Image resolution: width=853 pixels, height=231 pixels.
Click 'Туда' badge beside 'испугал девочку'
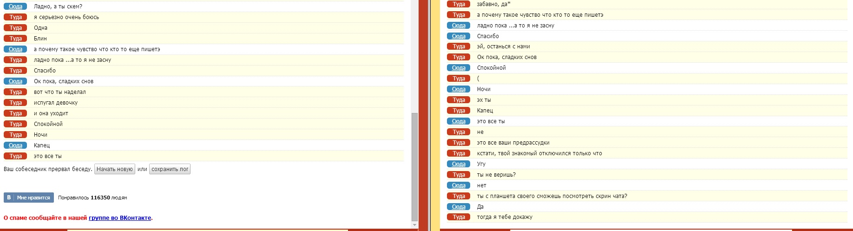[15, 103]
